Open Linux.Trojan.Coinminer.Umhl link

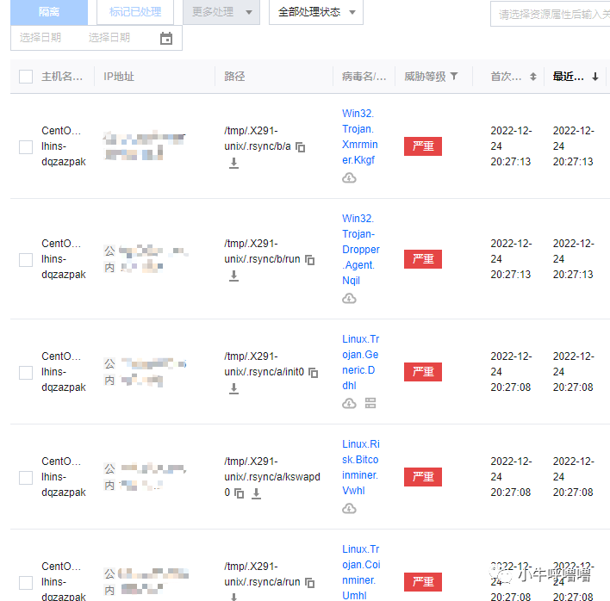tap(361, 572)
